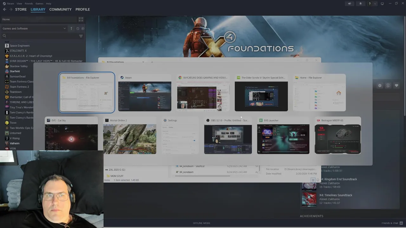This screenshot has height=228, width=406.
Task: Click the forward navigation arrow in Steam
Action: pos(10,9)
